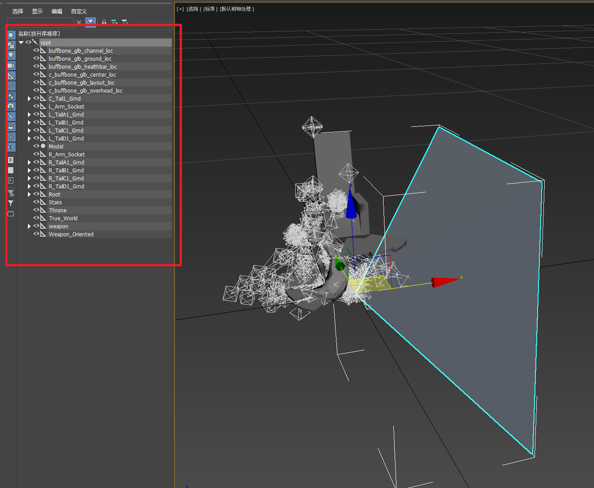Screen dimensions: 594x488
Task: Toggle the Display Helpers filter icon
Action: click(x=11, y=76)
